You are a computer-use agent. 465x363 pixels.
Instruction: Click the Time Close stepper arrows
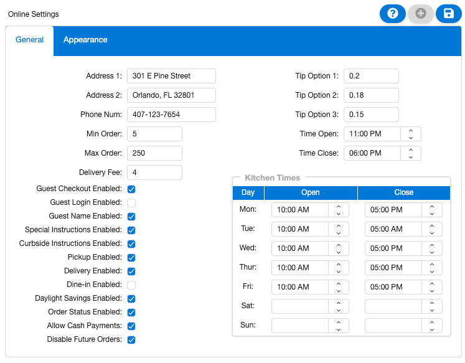411,153
